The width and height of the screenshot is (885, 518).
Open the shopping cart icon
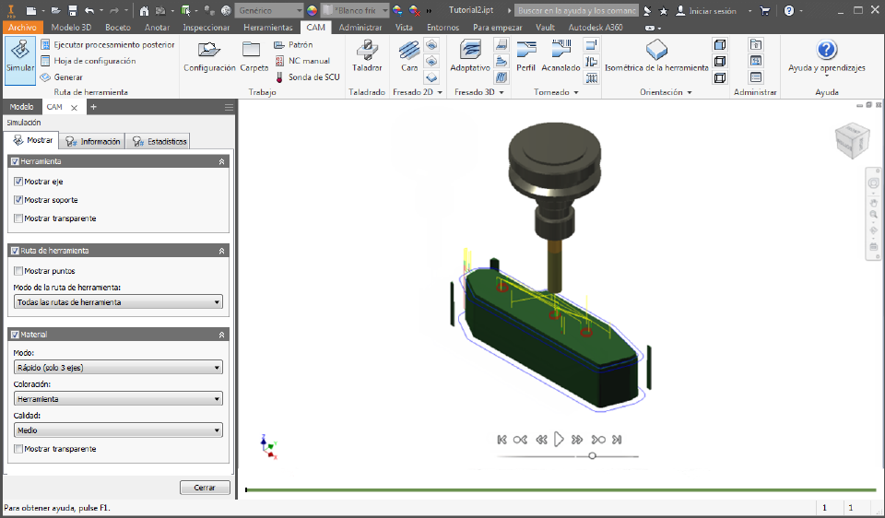click(765, 11)
